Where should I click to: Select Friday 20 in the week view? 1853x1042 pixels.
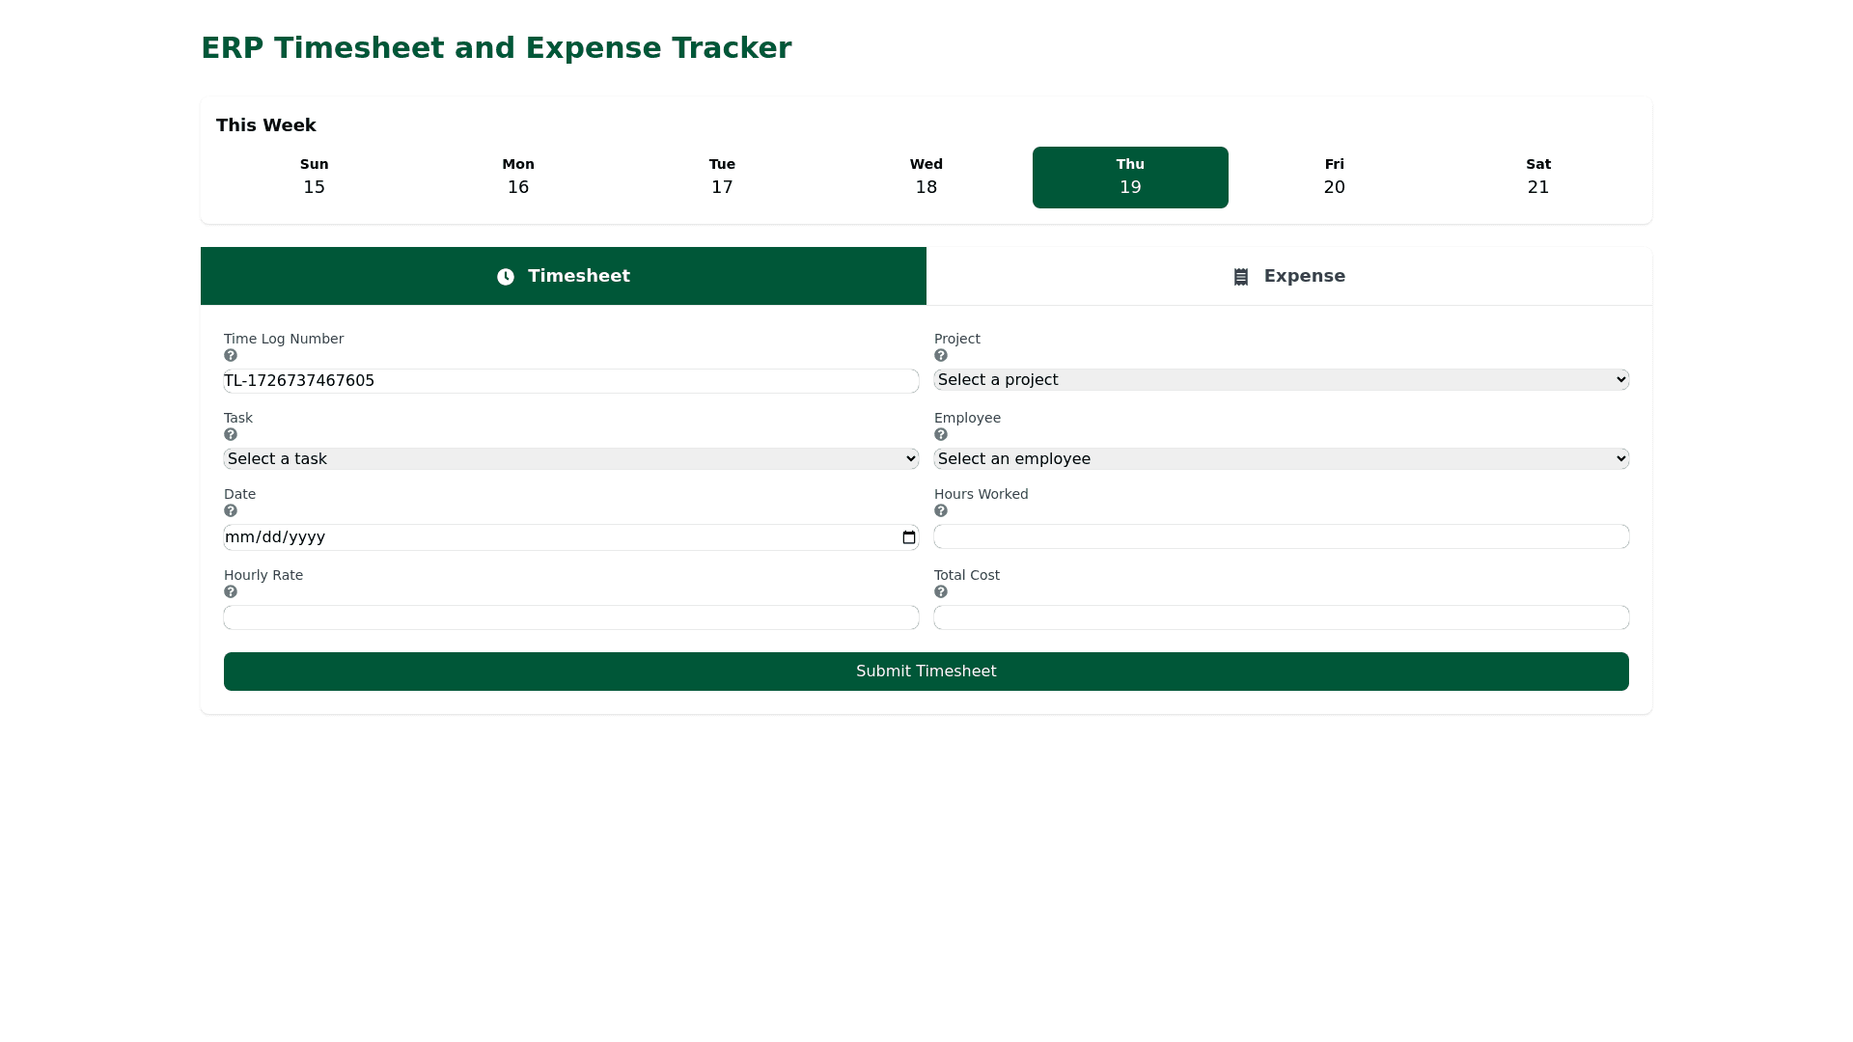pos(1334,178)
